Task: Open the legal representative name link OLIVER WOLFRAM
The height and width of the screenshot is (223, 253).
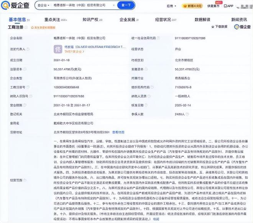Action: tap(95, 47)
